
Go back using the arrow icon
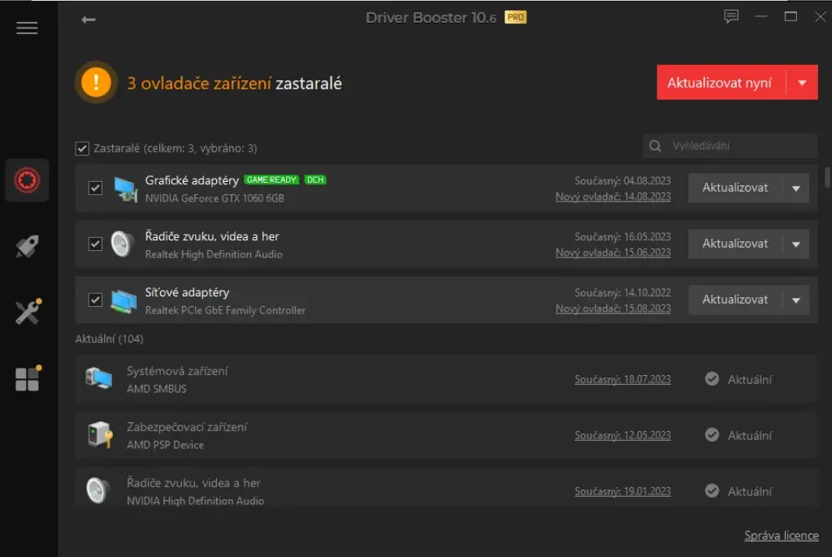[88, 19]
